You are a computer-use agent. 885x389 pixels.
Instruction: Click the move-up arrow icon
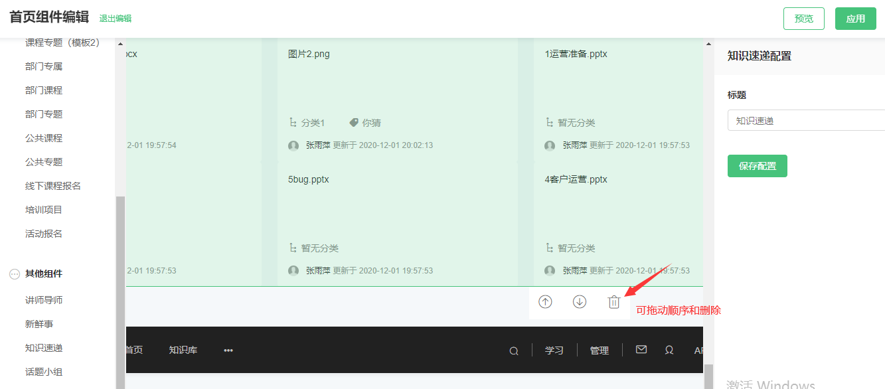(x=545, y=302)
